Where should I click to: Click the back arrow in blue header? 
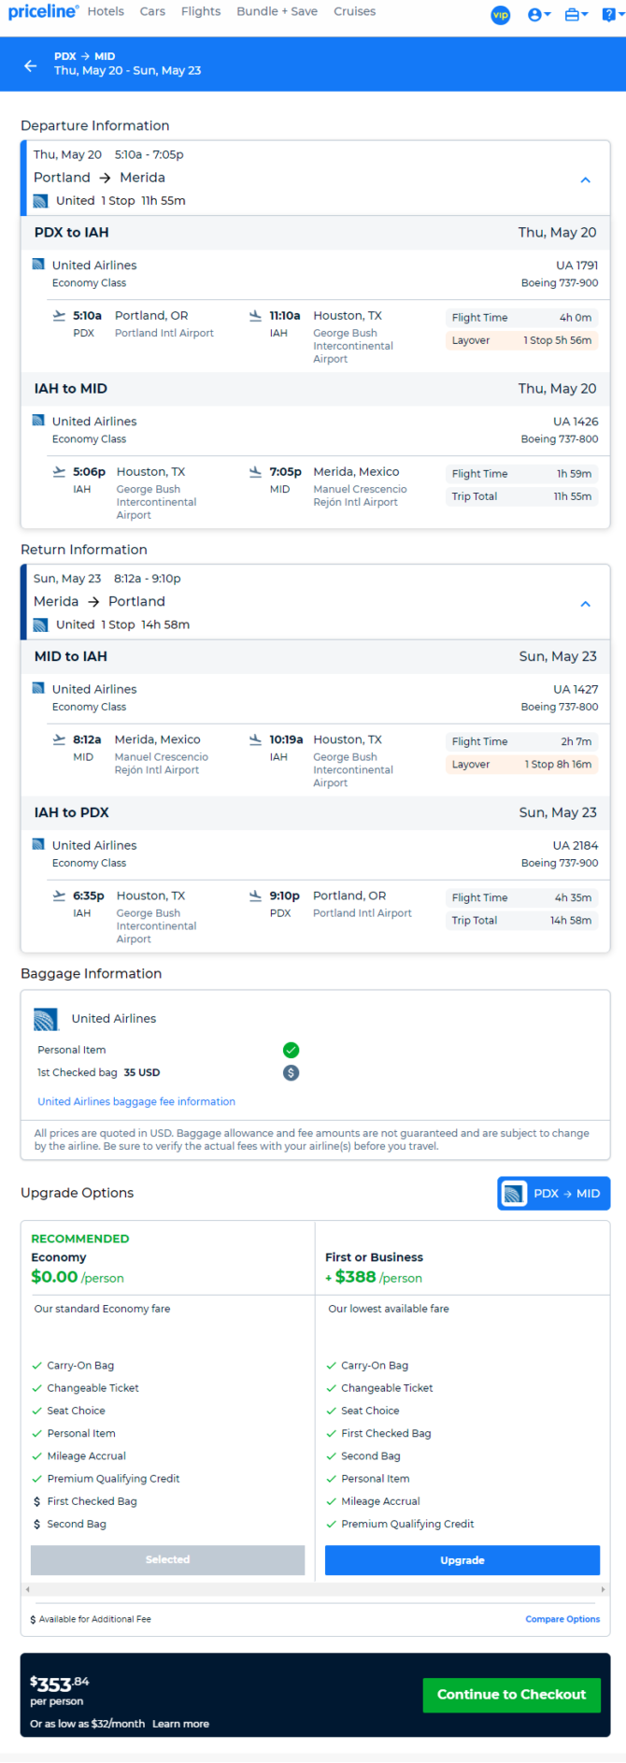(x=31, y=65)
